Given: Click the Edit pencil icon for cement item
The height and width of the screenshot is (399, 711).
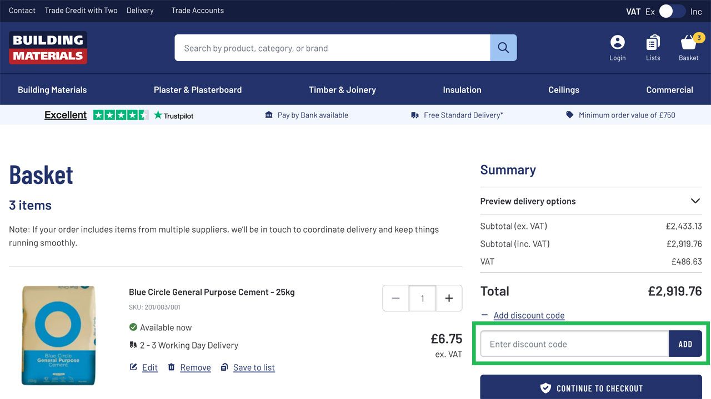Looking at the screenshot, I should [x=133, y=366].
